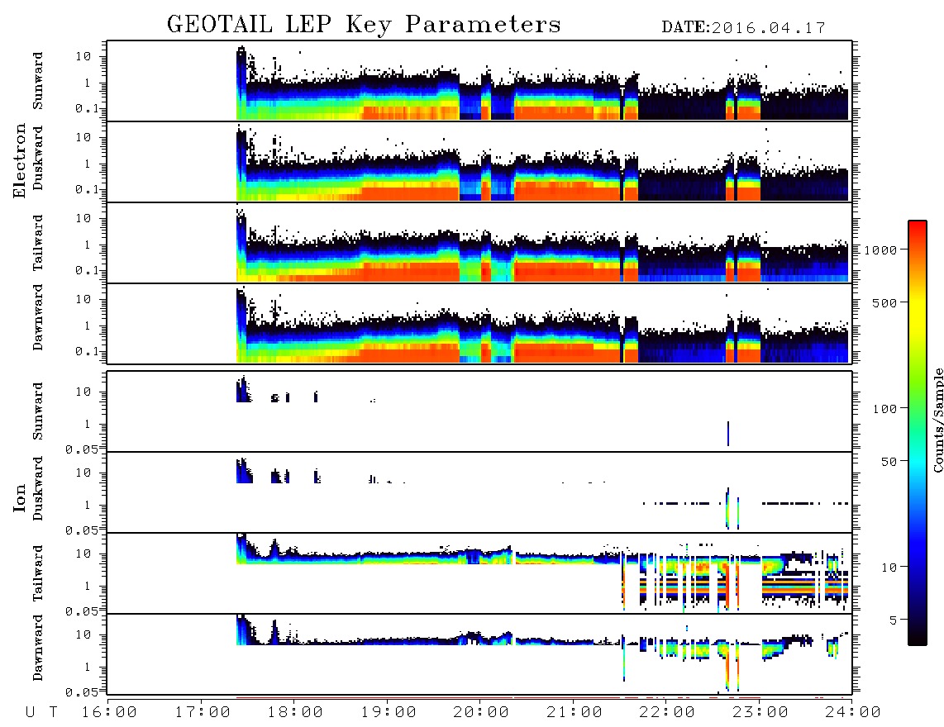Click the 17:00 time tick label
The height and width of the screenshot is (727, 944).
(203, 713)
